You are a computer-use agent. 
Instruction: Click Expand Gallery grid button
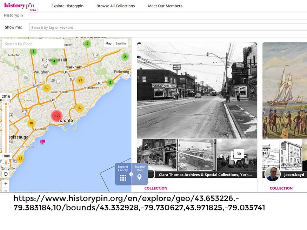pyautogui.click(x=123, y=174)
